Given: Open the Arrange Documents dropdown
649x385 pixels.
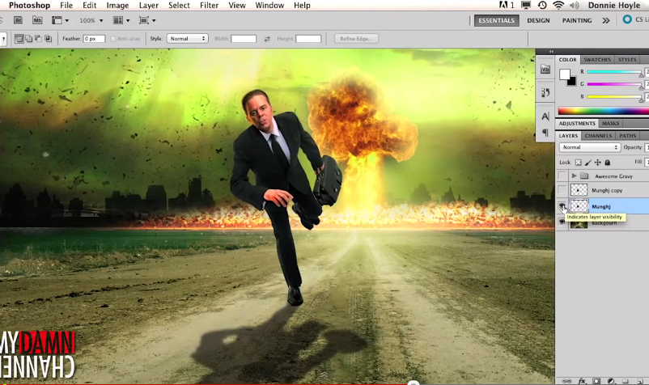Looking at the screenshot, I should click(x=121, y=20).
